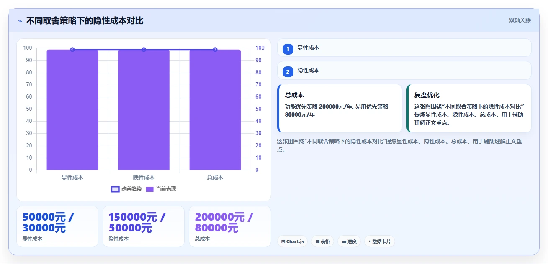Viewport: 548px width, 264px height.
Task: Click the 150000元 / 50000元 data card
Action: click(144, 226)
